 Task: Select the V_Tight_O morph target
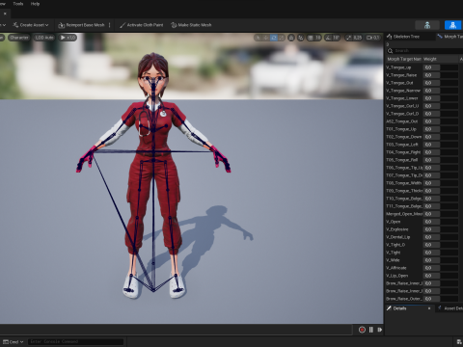click(x=395, y=245)
